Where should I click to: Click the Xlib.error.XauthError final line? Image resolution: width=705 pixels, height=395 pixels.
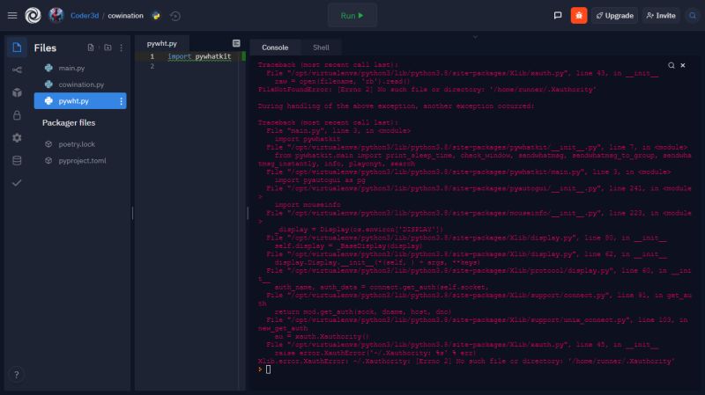click(466, 362)
